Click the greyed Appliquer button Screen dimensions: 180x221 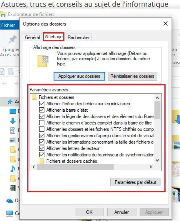(154, 212)
